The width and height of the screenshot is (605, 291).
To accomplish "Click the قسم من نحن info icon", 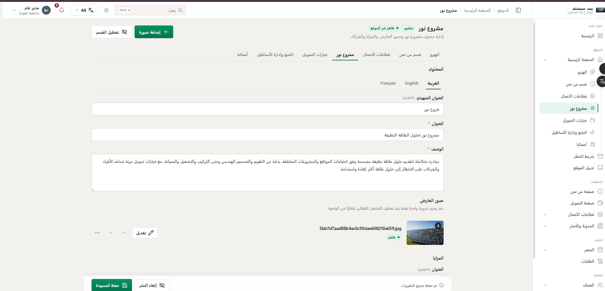I will [x=593, y=84].
